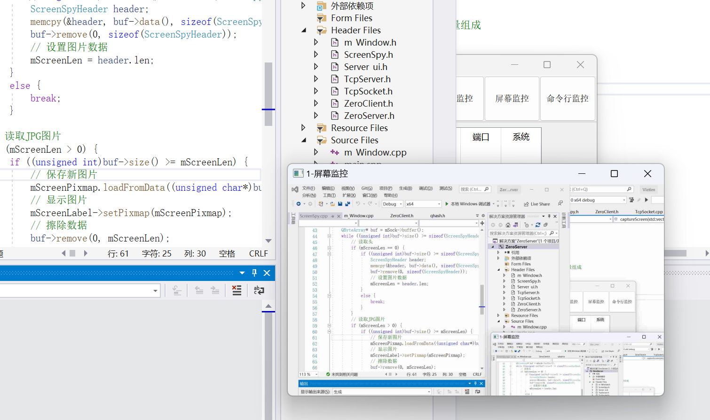Viewport: 710px width, 420px height.
Task: Toggle fold box at line 46 in remote editor
Action: tap(329, 248)
